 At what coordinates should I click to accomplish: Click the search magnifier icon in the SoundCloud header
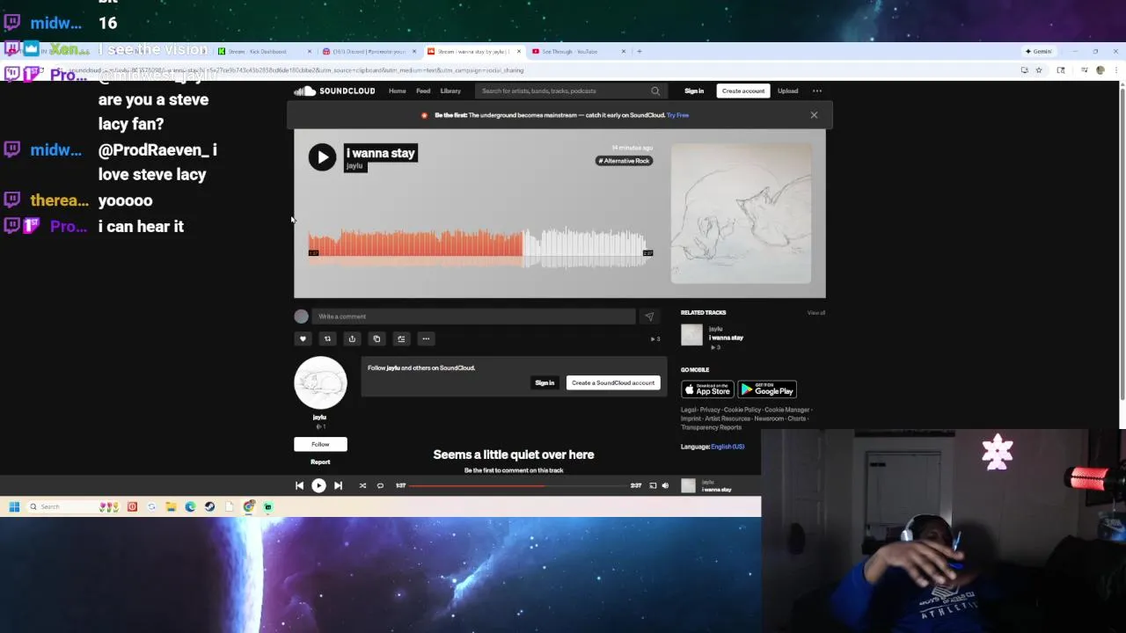tap(655, 91)
